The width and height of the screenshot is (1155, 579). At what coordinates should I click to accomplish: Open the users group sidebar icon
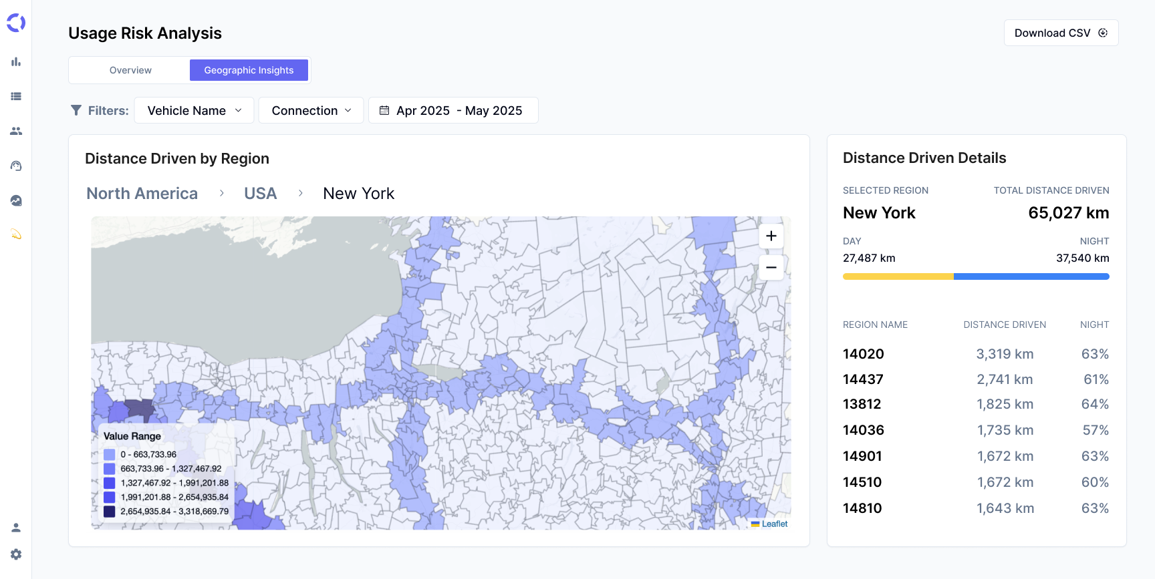click(x=16, y=131)
